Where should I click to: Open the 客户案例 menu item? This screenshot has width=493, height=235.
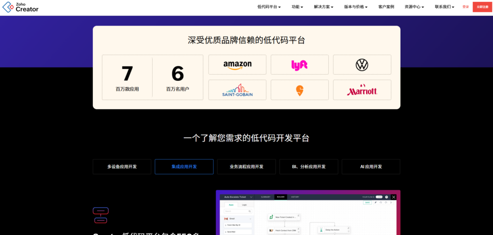click(386, 7)
